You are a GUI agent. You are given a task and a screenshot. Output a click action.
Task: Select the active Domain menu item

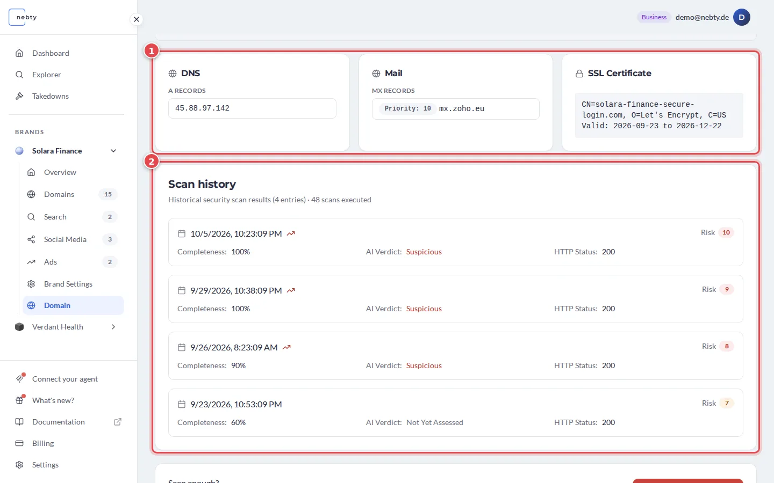pos(73,305)
